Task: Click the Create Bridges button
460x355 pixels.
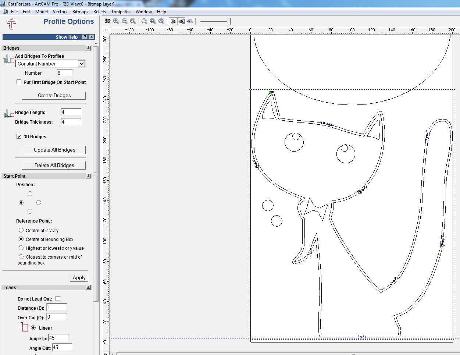Action: [54, 96]
